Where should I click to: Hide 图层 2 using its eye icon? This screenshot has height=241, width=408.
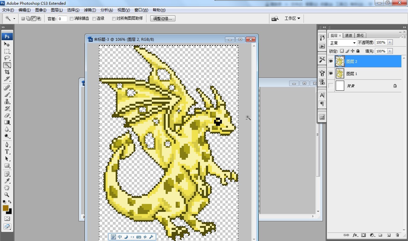[331, 61]
